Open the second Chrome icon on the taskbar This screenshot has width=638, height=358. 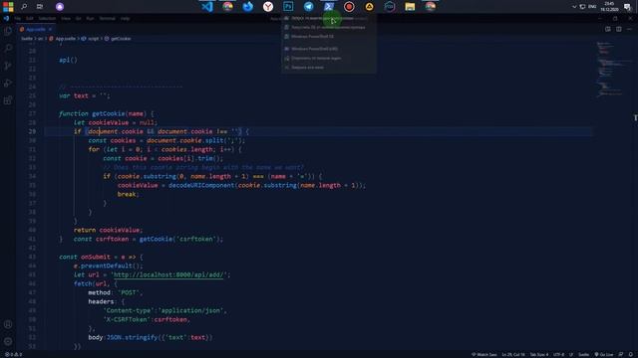(430, 7)
